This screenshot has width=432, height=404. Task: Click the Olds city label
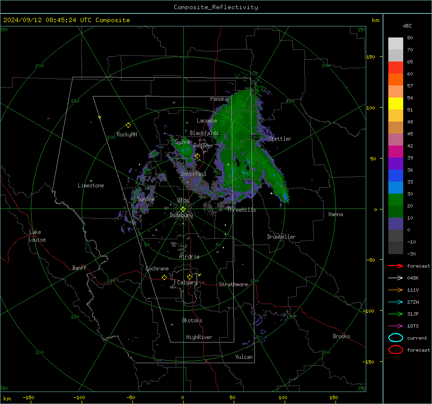point(183,200)
